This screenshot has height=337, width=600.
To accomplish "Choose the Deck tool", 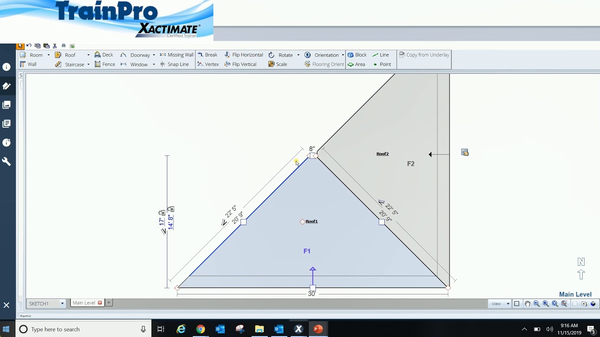I will (x=104, y=55).
